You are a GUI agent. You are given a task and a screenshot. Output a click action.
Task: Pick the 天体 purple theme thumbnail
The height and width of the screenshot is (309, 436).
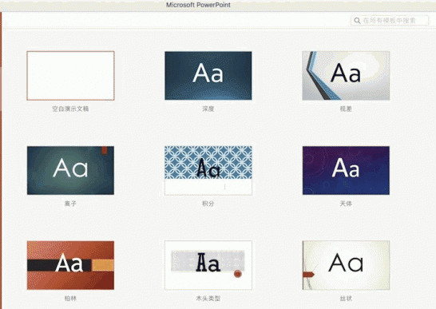click(346, 171)
